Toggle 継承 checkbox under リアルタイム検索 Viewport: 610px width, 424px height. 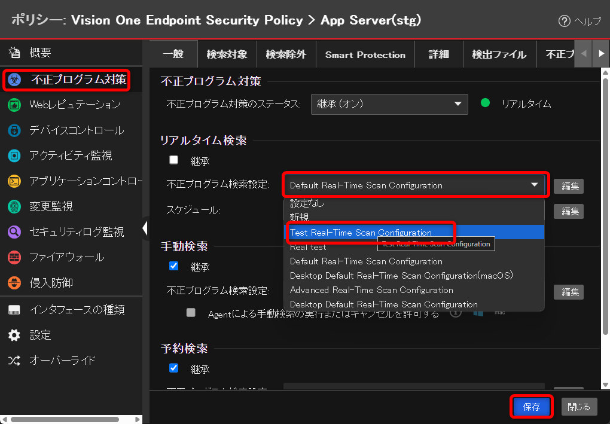coord(174,160)
